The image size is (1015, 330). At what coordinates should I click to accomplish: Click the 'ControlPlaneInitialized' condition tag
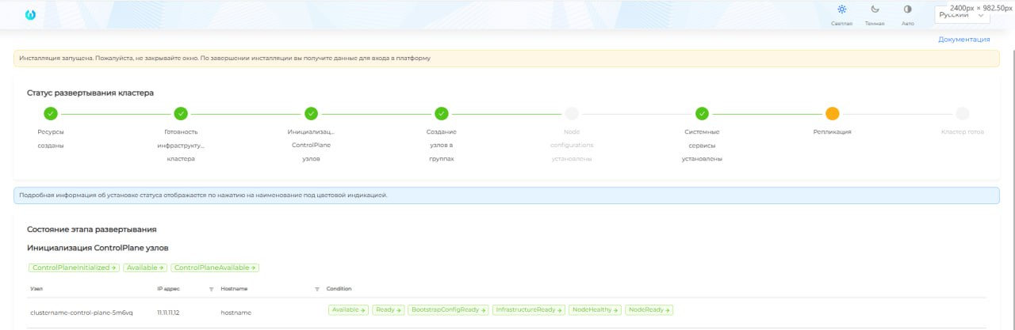pyautogui.click(x=74, y=267)
